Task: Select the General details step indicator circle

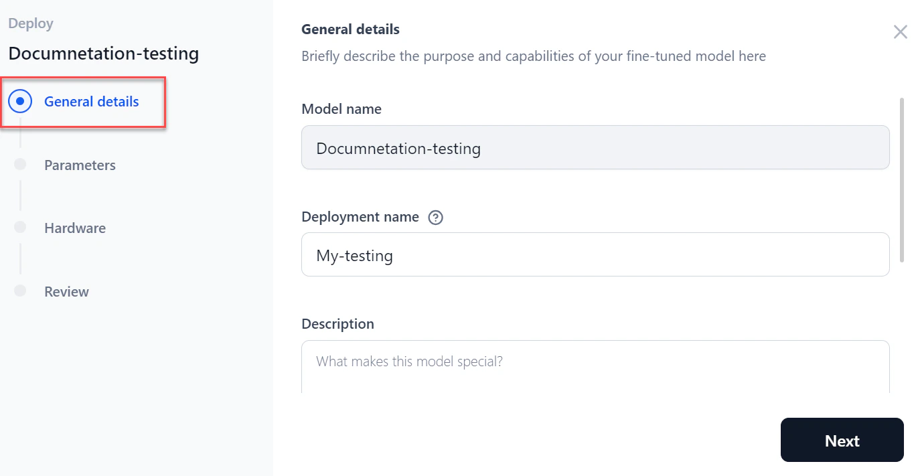Action: (x=20, y=101)
